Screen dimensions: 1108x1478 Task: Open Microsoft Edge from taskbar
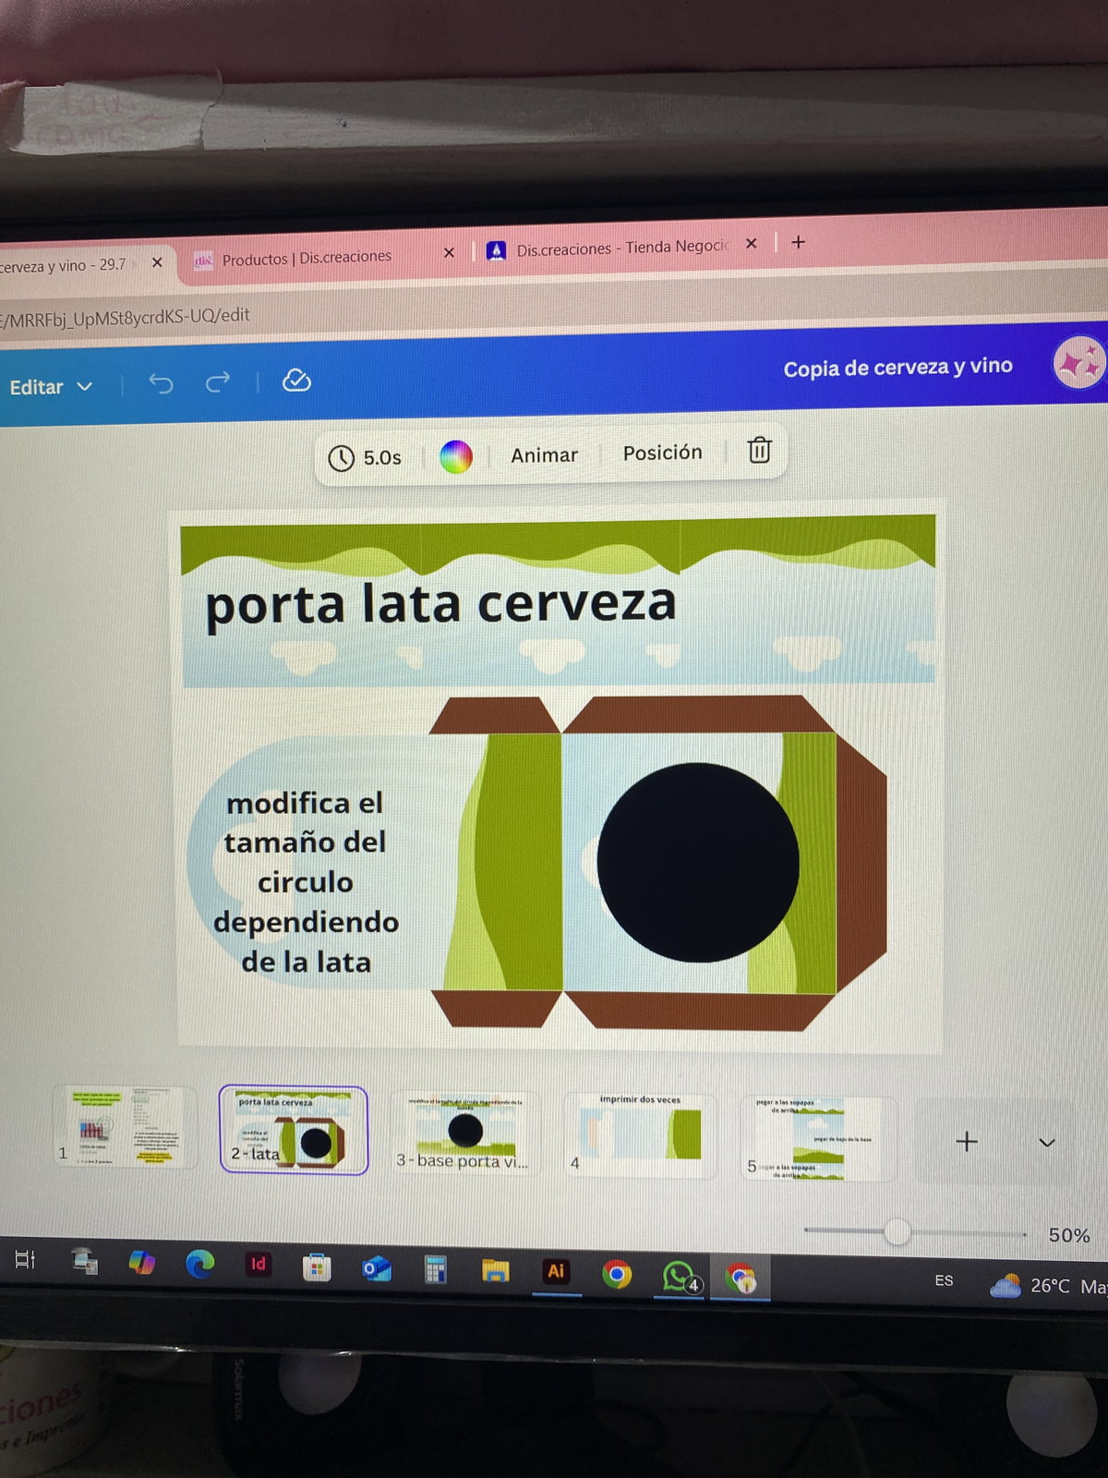pyautogui.click(x=199, y=1264)
